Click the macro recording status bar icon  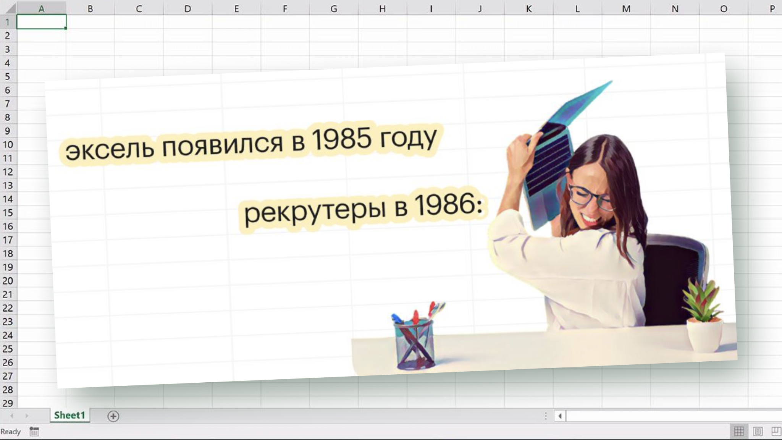click(34, 432)
